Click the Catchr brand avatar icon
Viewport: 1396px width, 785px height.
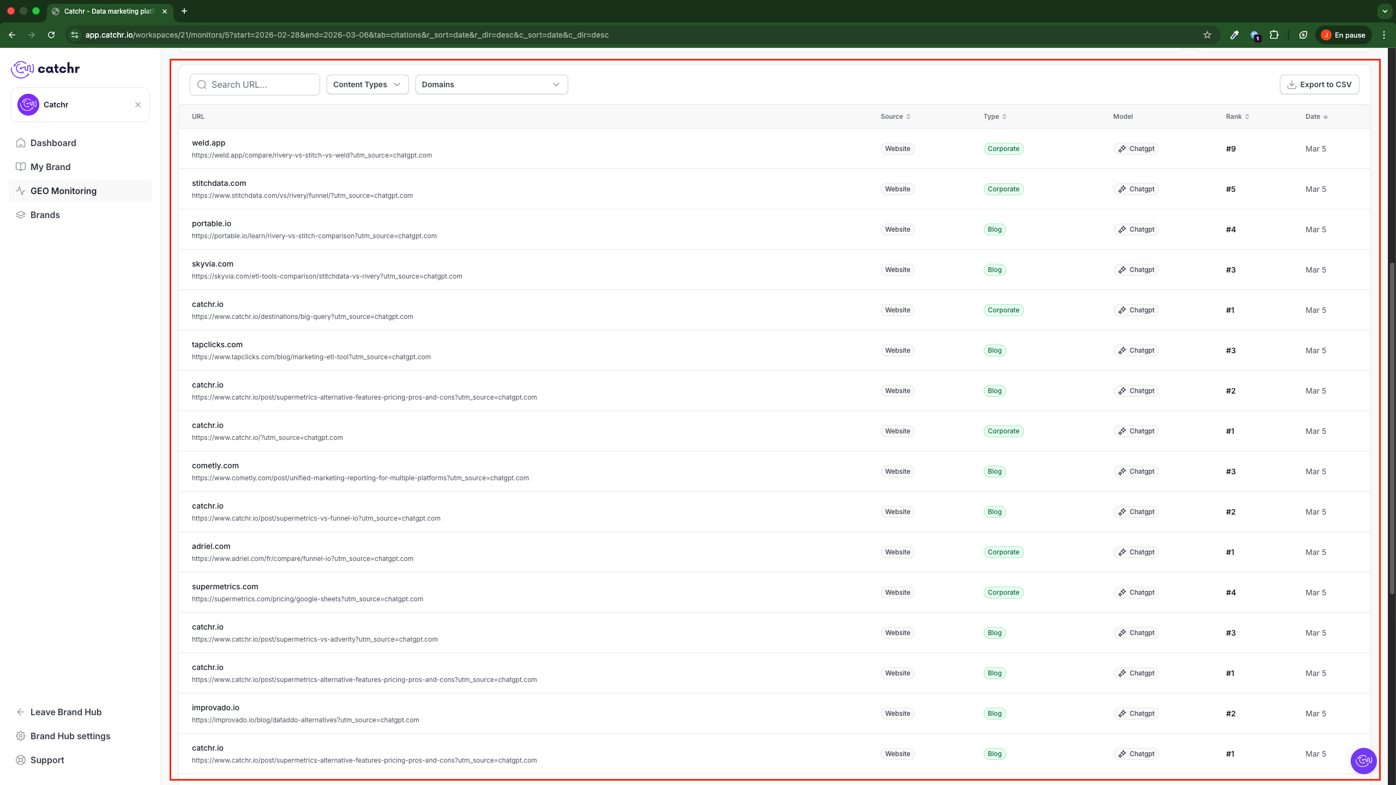pos(28,105)
